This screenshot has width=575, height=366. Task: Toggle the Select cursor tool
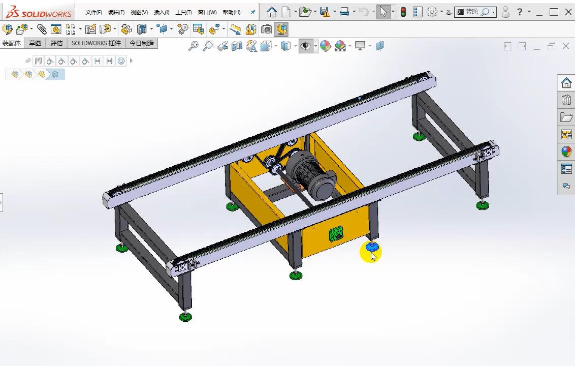(x=383, y=12)
